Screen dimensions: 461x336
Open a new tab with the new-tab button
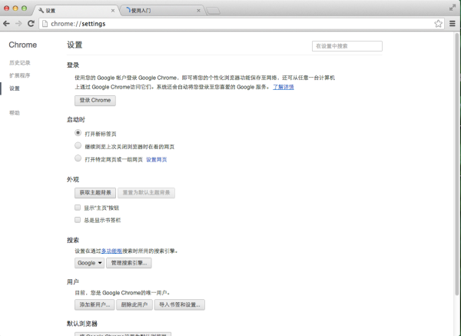[x=213, y=12]
